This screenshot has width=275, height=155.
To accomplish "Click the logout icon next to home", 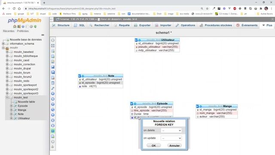I will click(19, 27).
